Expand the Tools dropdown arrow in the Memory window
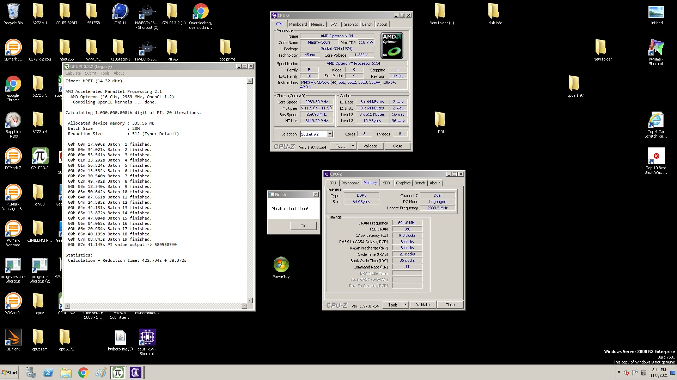677x380 pixels. click(x=405, y=305)
